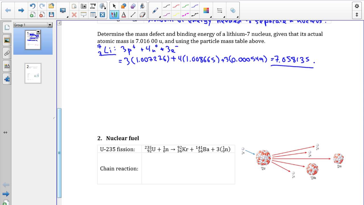Viewport: 364px width, 205px height.
Task: Save the notebook file
Action: pos(51,15)
